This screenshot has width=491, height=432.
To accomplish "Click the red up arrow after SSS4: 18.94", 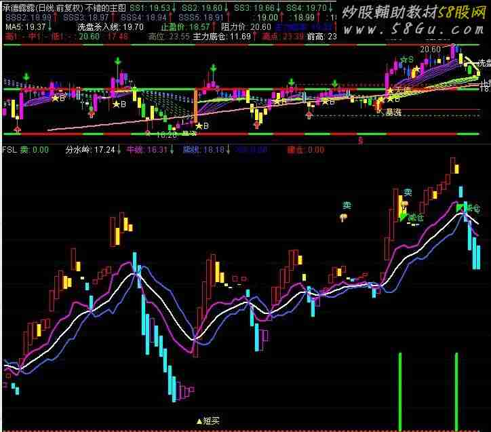I will pos(170,17).
